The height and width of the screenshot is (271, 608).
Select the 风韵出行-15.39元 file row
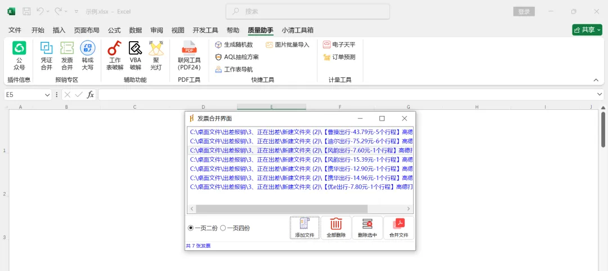[301, 159]
